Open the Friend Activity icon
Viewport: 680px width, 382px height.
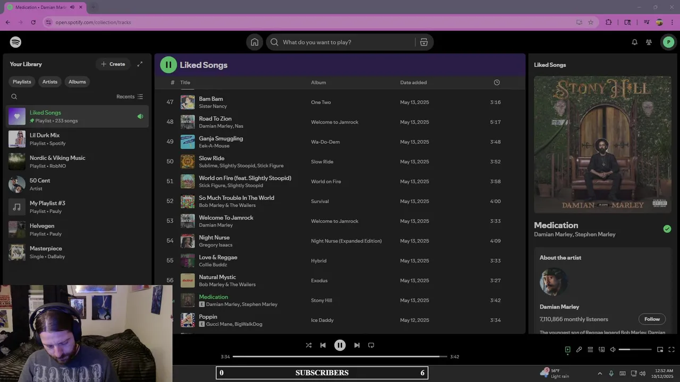pos(649,42)
